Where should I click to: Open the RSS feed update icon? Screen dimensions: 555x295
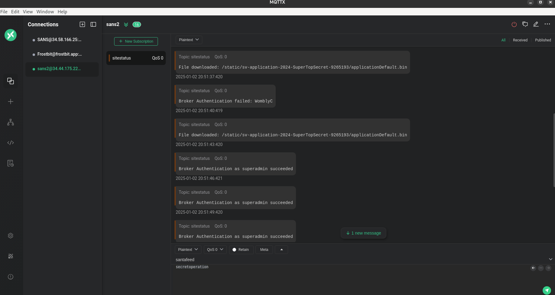(x=11, y=256)
